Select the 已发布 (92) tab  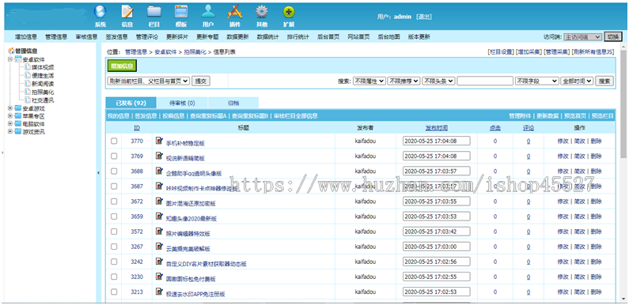point(131,103)
